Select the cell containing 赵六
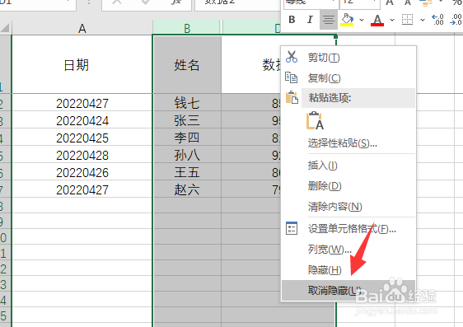Image resolution: width=463 pixels, height=327 pixels. (187, 189)
